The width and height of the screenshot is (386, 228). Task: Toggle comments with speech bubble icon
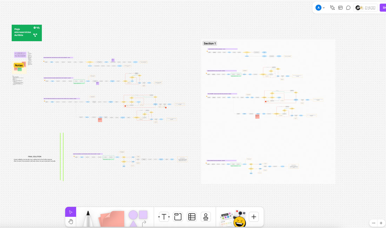coord(348,8)
